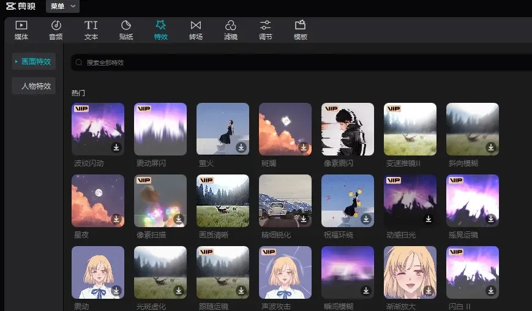The height and width of the screenshot is (311, 532).
Task: Download the 像素扫描 effect
Action: [179, 219]
